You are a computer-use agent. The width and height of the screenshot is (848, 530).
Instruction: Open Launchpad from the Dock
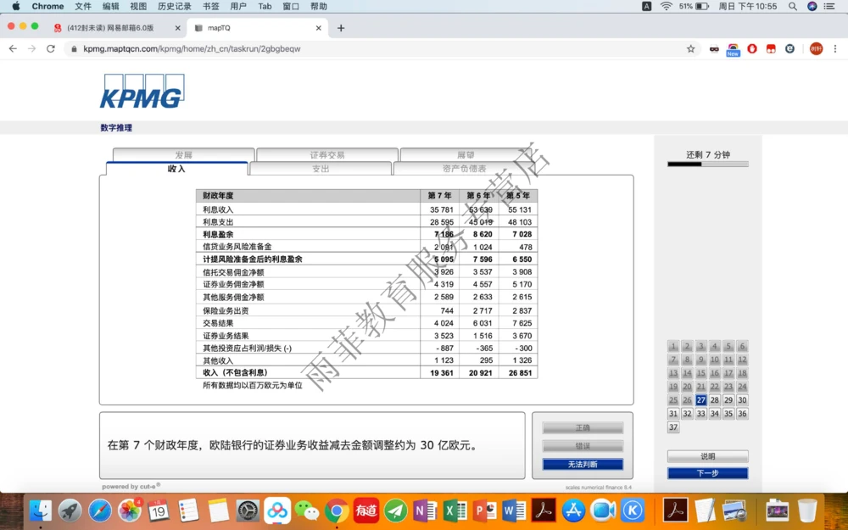pos(71,511)
